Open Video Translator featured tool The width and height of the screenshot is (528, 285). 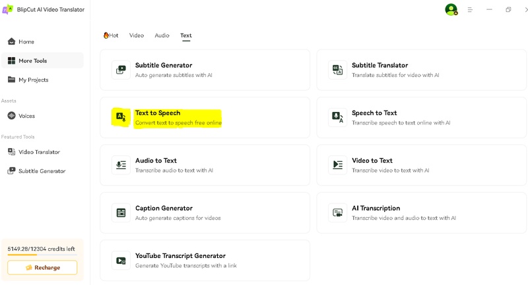(x=39, y=152)
